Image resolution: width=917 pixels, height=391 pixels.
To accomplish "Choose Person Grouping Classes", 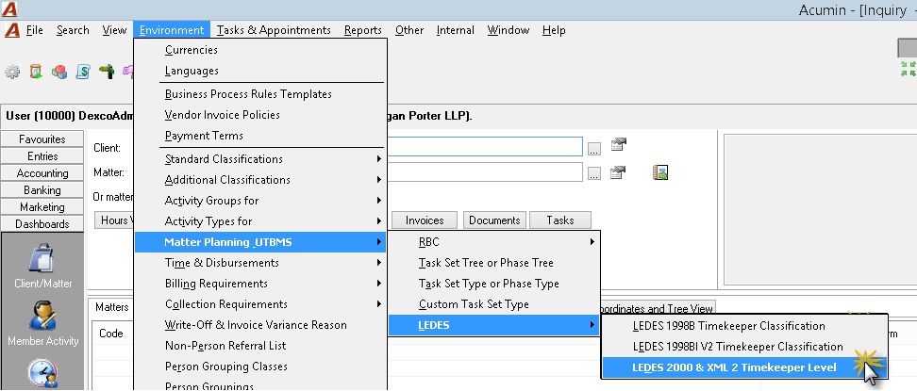I will [259, 367].
